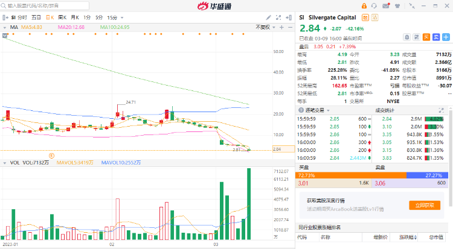Select the 分时 intraday chart tab
This screenshot has height=249, width=453.
point(22,17)
